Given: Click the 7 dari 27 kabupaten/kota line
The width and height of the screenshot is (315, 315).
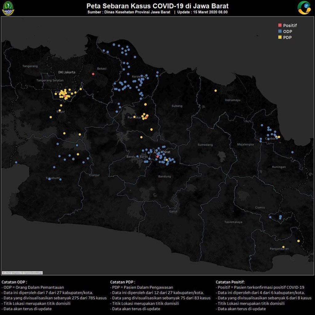Looking at the screenshot, I should click(x=47, y=293).
